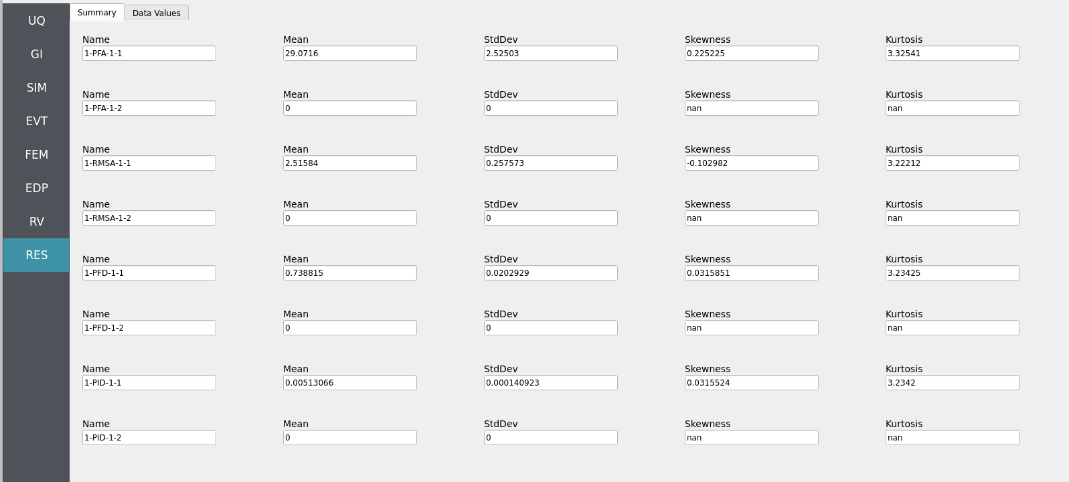
Task: Click the StdDev field showing 0.257573
Action: pyautogui.click(x=551, y=163)
